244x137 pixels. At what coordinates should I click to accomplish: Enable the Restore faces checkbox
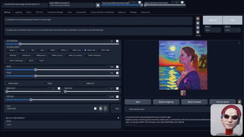click(7, 83)
